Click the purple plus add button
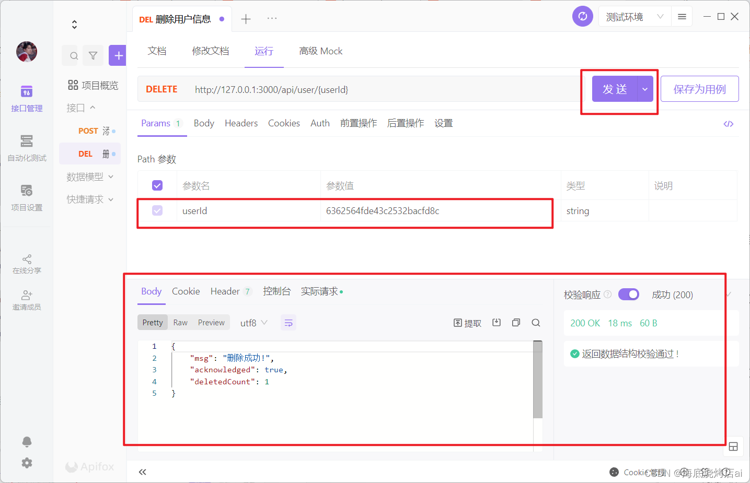The width and height of the screenshot is (750, 483). coord(118,55)
